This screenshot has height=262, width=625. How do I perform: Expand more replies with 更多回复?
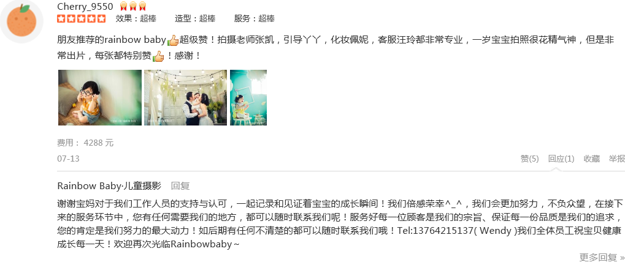(x=602, y=257)
